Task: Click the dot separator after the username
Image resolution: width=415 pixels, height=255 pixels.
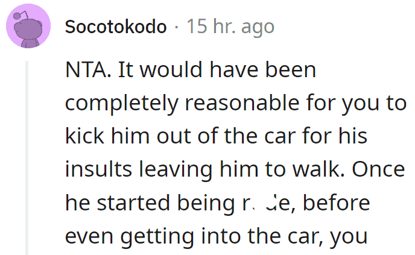Action: [177, 27]
